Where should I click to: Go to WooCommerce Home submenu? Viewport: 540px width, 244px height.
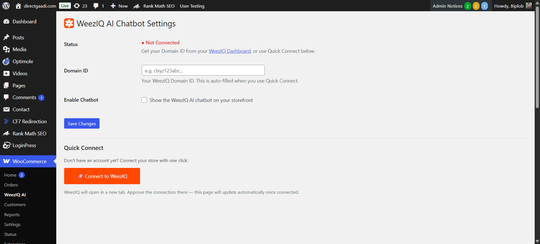(10, 175)
